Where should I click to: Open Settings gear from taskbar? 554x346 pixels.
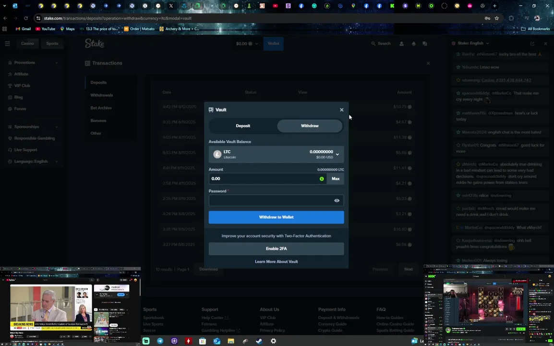coord(273,341)
